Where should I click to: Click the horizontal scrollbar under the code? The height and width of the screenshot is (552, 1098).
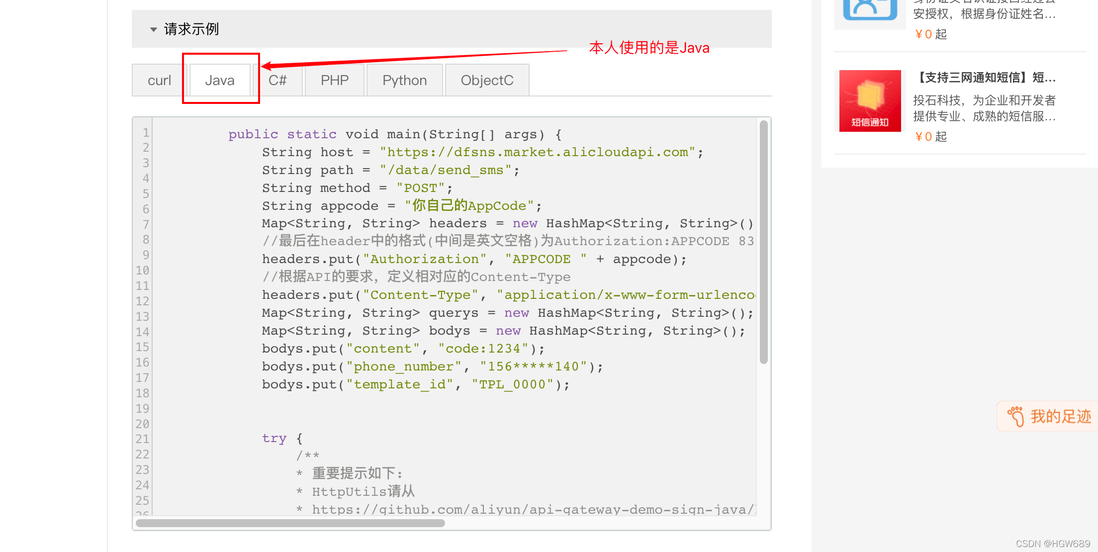click(290, 523)
